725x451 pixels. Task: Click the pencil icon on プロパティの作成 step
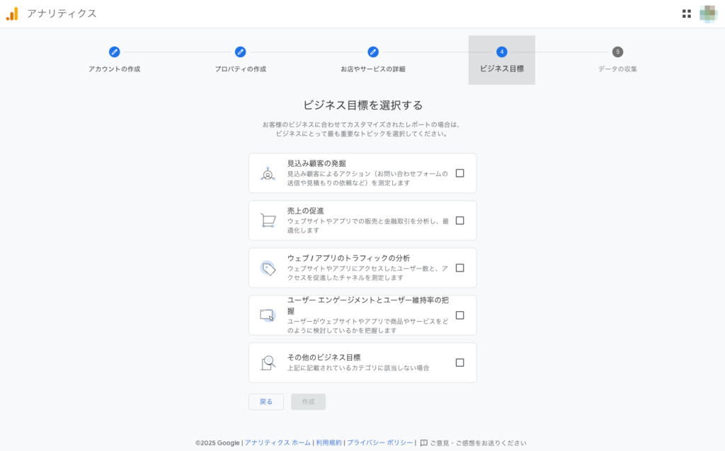coord(241,52)
